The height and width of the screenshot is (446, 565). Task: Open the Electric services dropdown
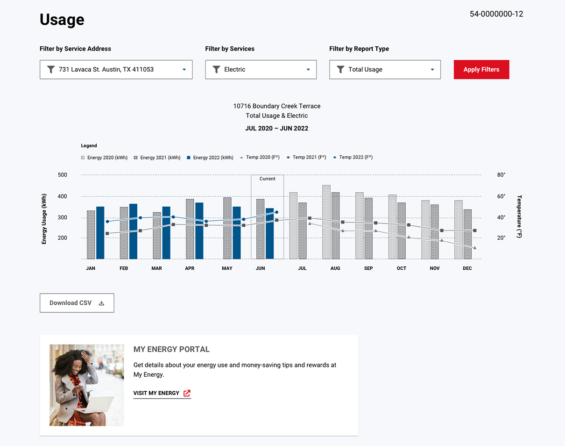tap(308, 70)
